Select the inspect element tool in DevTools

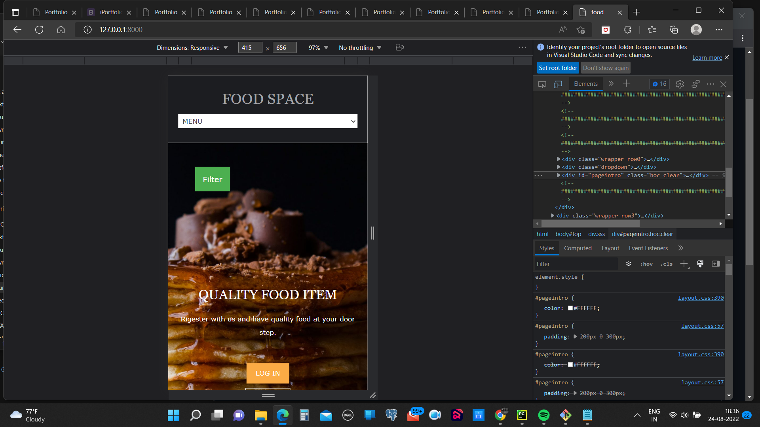541,84
